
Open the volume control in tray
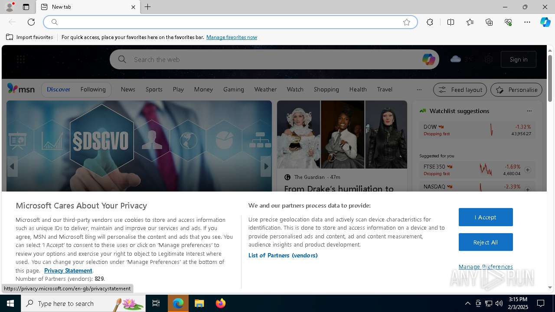pyautogui.click(x=499, y=303)
